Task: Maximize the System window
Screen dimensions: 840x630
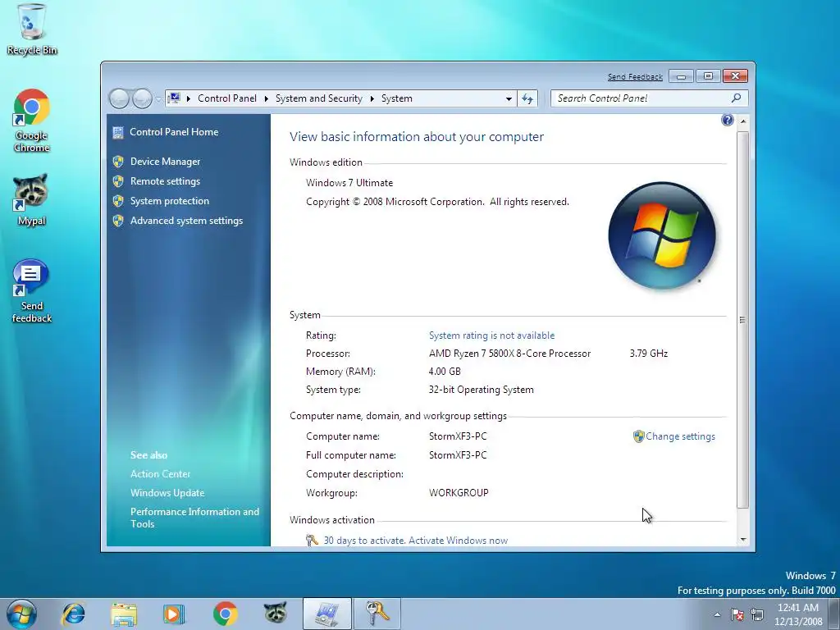Action: (x=708, y=76)
